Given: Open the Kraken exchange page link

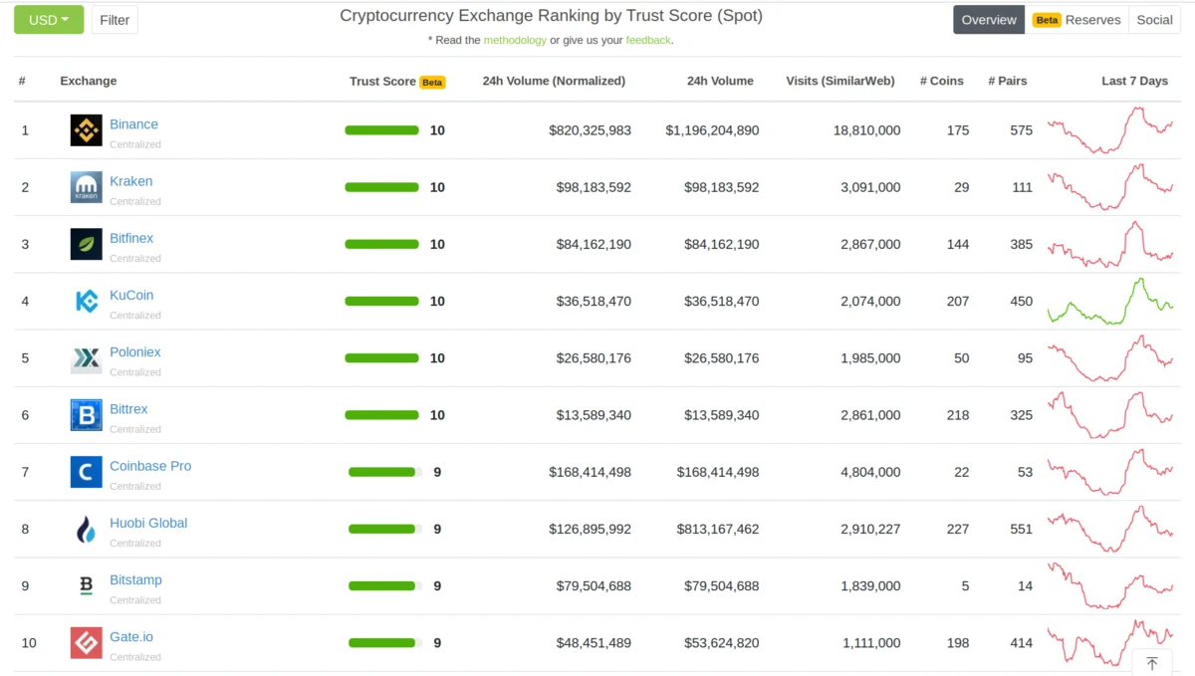Looking at the screenshot, I should coord(130,181).
